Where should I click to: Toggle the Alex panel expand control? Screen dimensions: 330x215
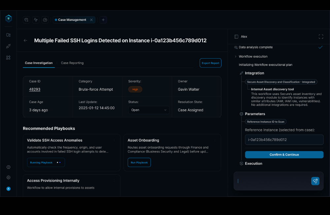pos(321,36)
